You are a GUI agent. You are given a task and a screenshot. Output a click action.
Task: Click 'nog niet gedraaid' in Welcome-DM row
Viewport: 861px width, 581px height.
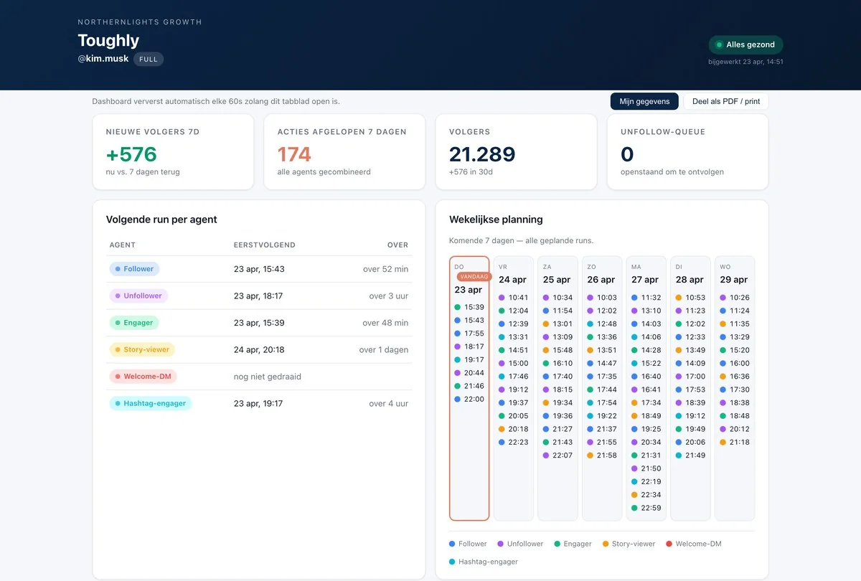click(x=268, y=376)
